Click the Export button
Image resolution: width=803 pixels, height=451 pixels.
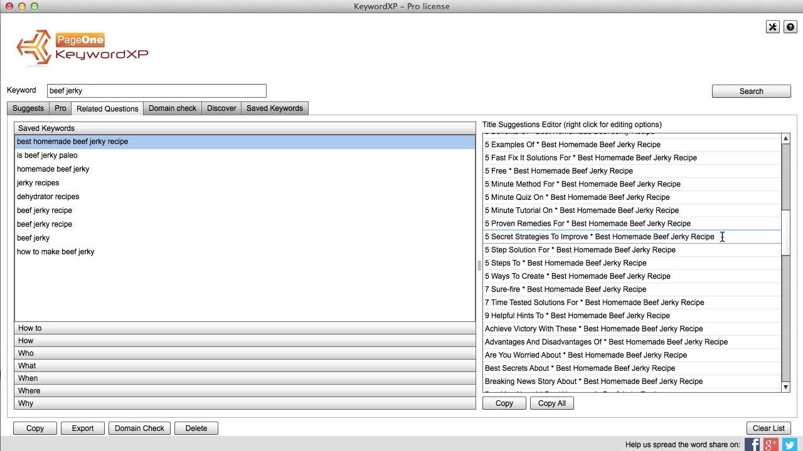[x=83, y=428]
